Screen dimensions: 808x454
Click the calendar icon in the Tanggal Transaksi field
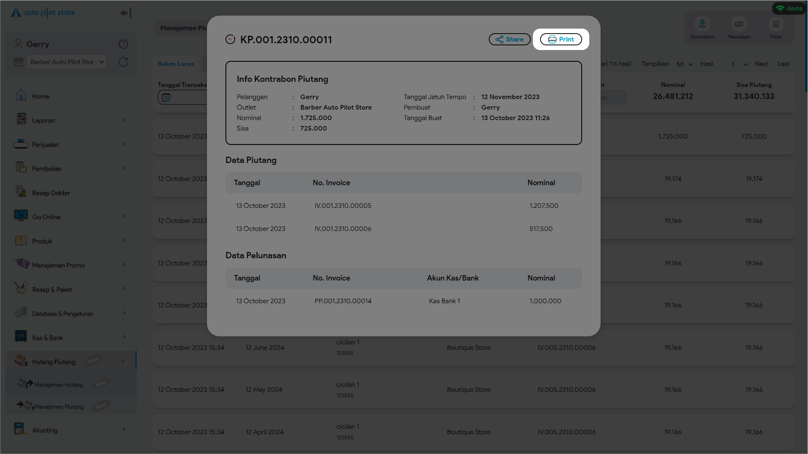point(166,97)
